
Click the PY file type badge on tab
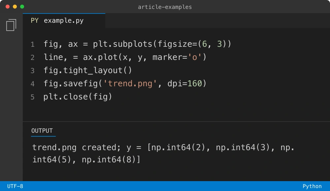pos(35,21)
